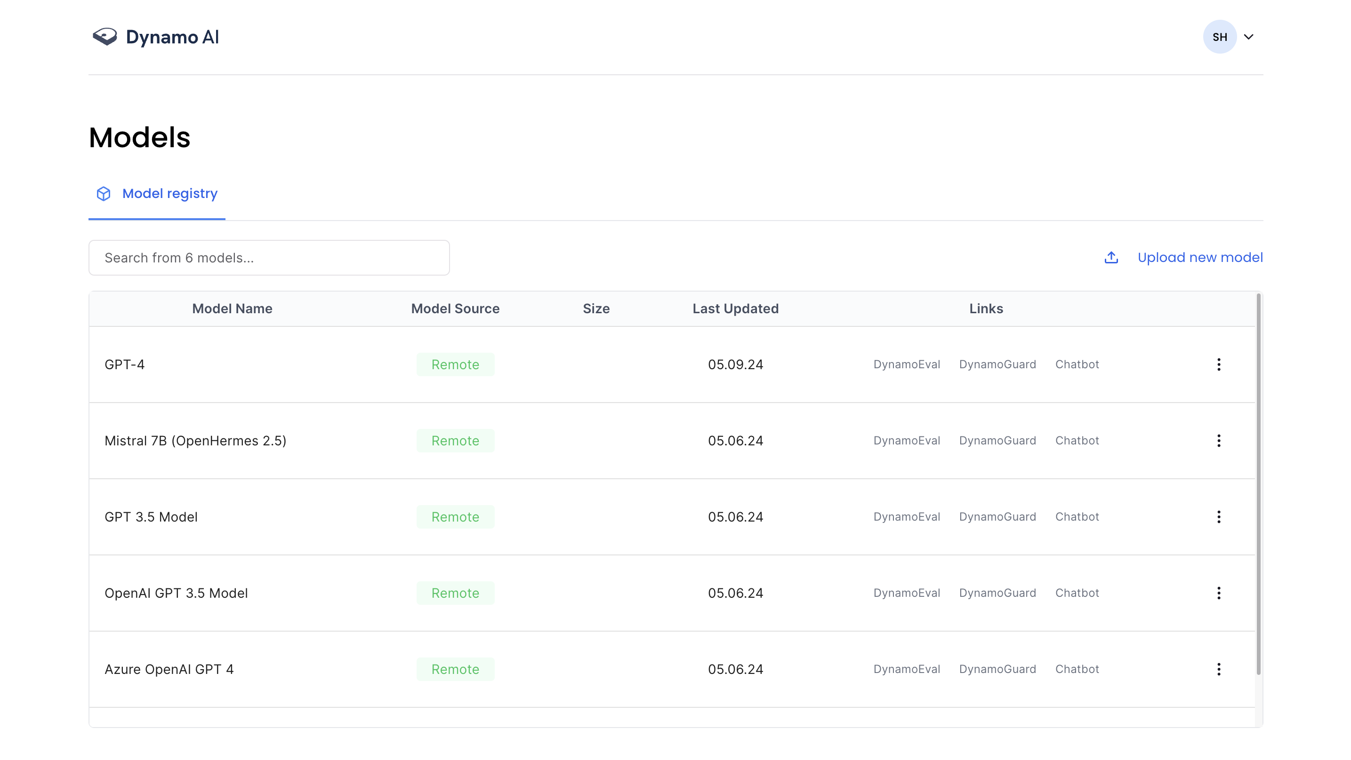Open DynamoGuard link for Mistral 7B
Viewport: 1351px width, 760px height.
997,440
